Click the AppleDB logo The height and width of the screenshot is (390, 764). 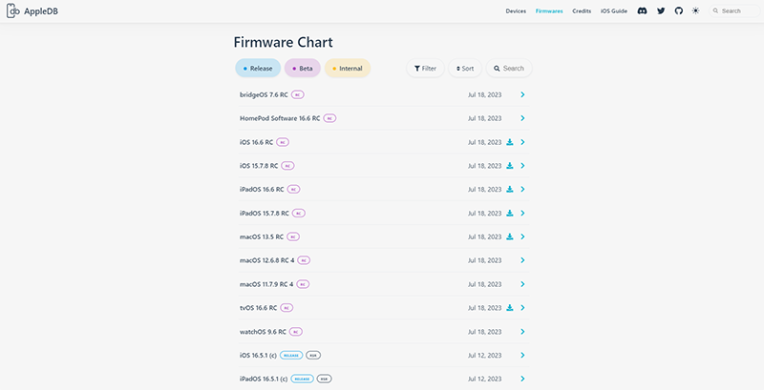pyautogui.click(x=32, y=10)
